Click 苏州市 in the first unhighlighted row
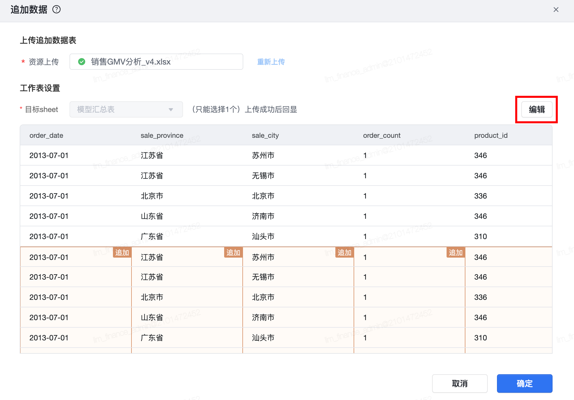The height and width of the screenshot is (400, 574). pos(263,155)
